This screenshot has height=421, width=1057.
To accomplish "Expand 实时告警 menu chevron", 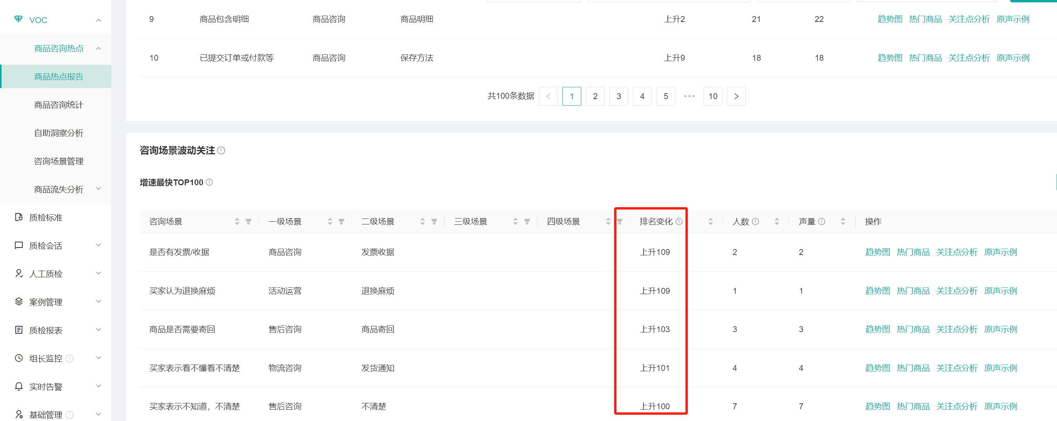I will (x=98, y=386).
